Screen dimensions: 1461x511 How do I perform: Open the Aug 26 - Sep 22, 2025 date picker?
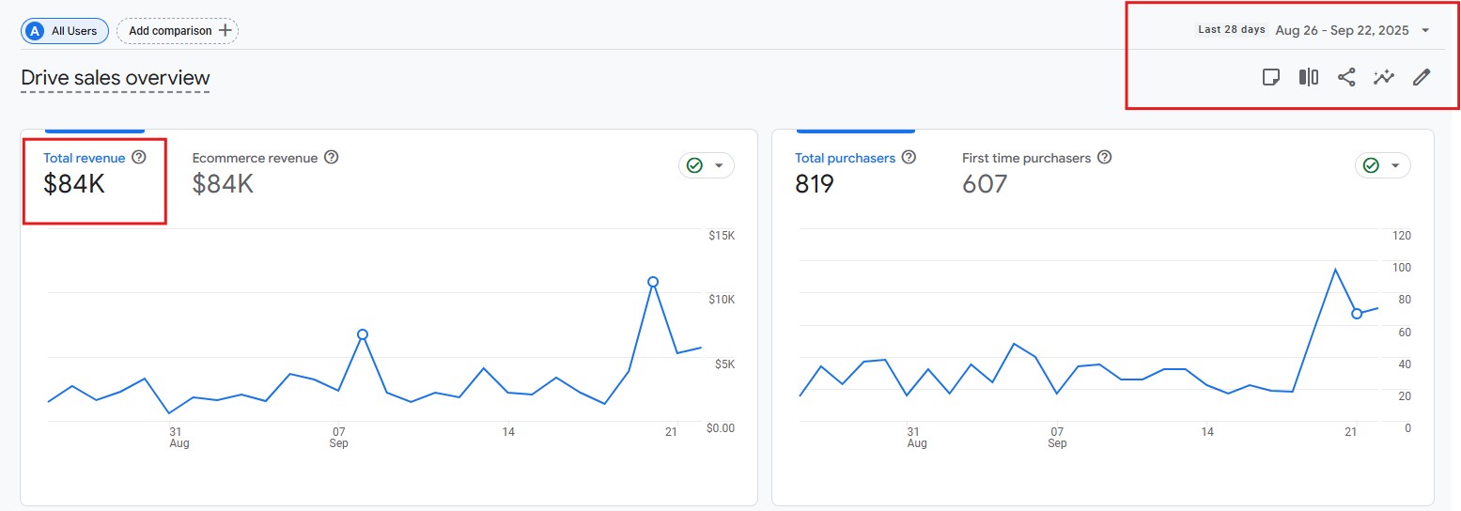click(1342, 30)
